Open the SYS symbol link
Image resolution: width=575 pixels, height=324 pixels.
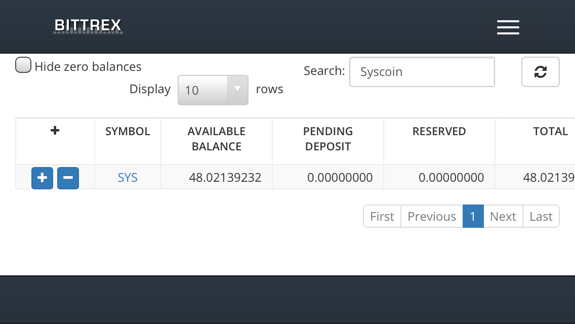pos(128,178)
